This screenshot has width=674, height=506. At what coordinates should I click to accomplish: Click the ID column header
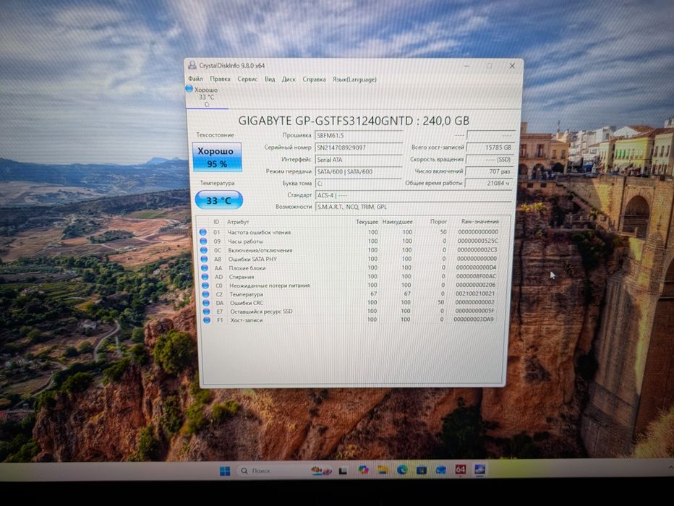coord(216,222)
